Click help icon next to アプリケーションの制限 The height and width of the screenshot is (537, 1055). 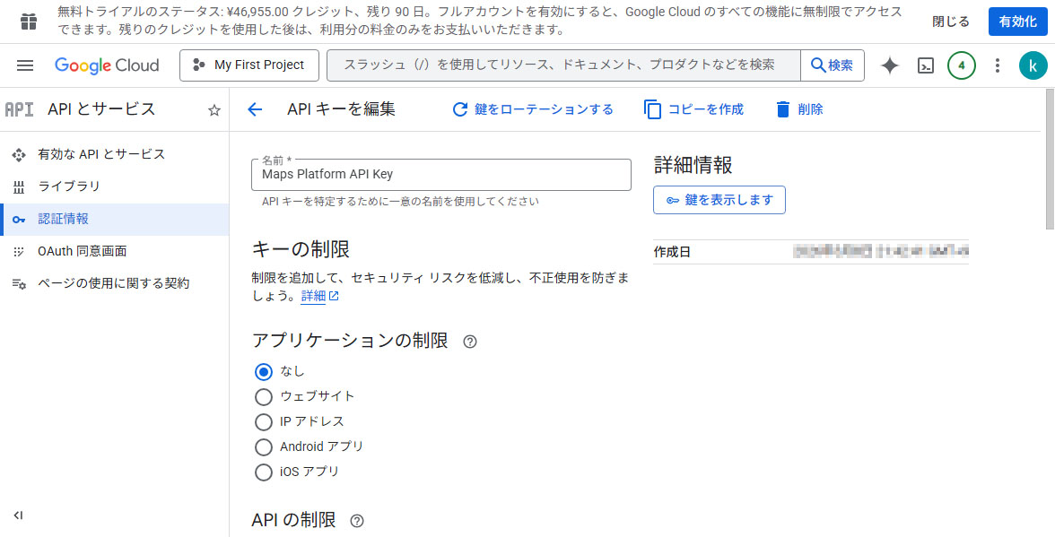pos(469,342)
